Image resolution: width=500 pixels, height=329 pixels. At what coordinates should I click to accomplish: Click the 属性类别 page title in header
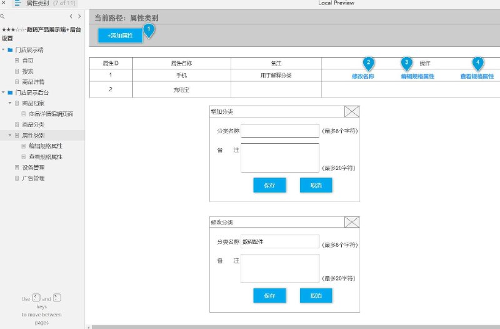[x=37, y=3]
